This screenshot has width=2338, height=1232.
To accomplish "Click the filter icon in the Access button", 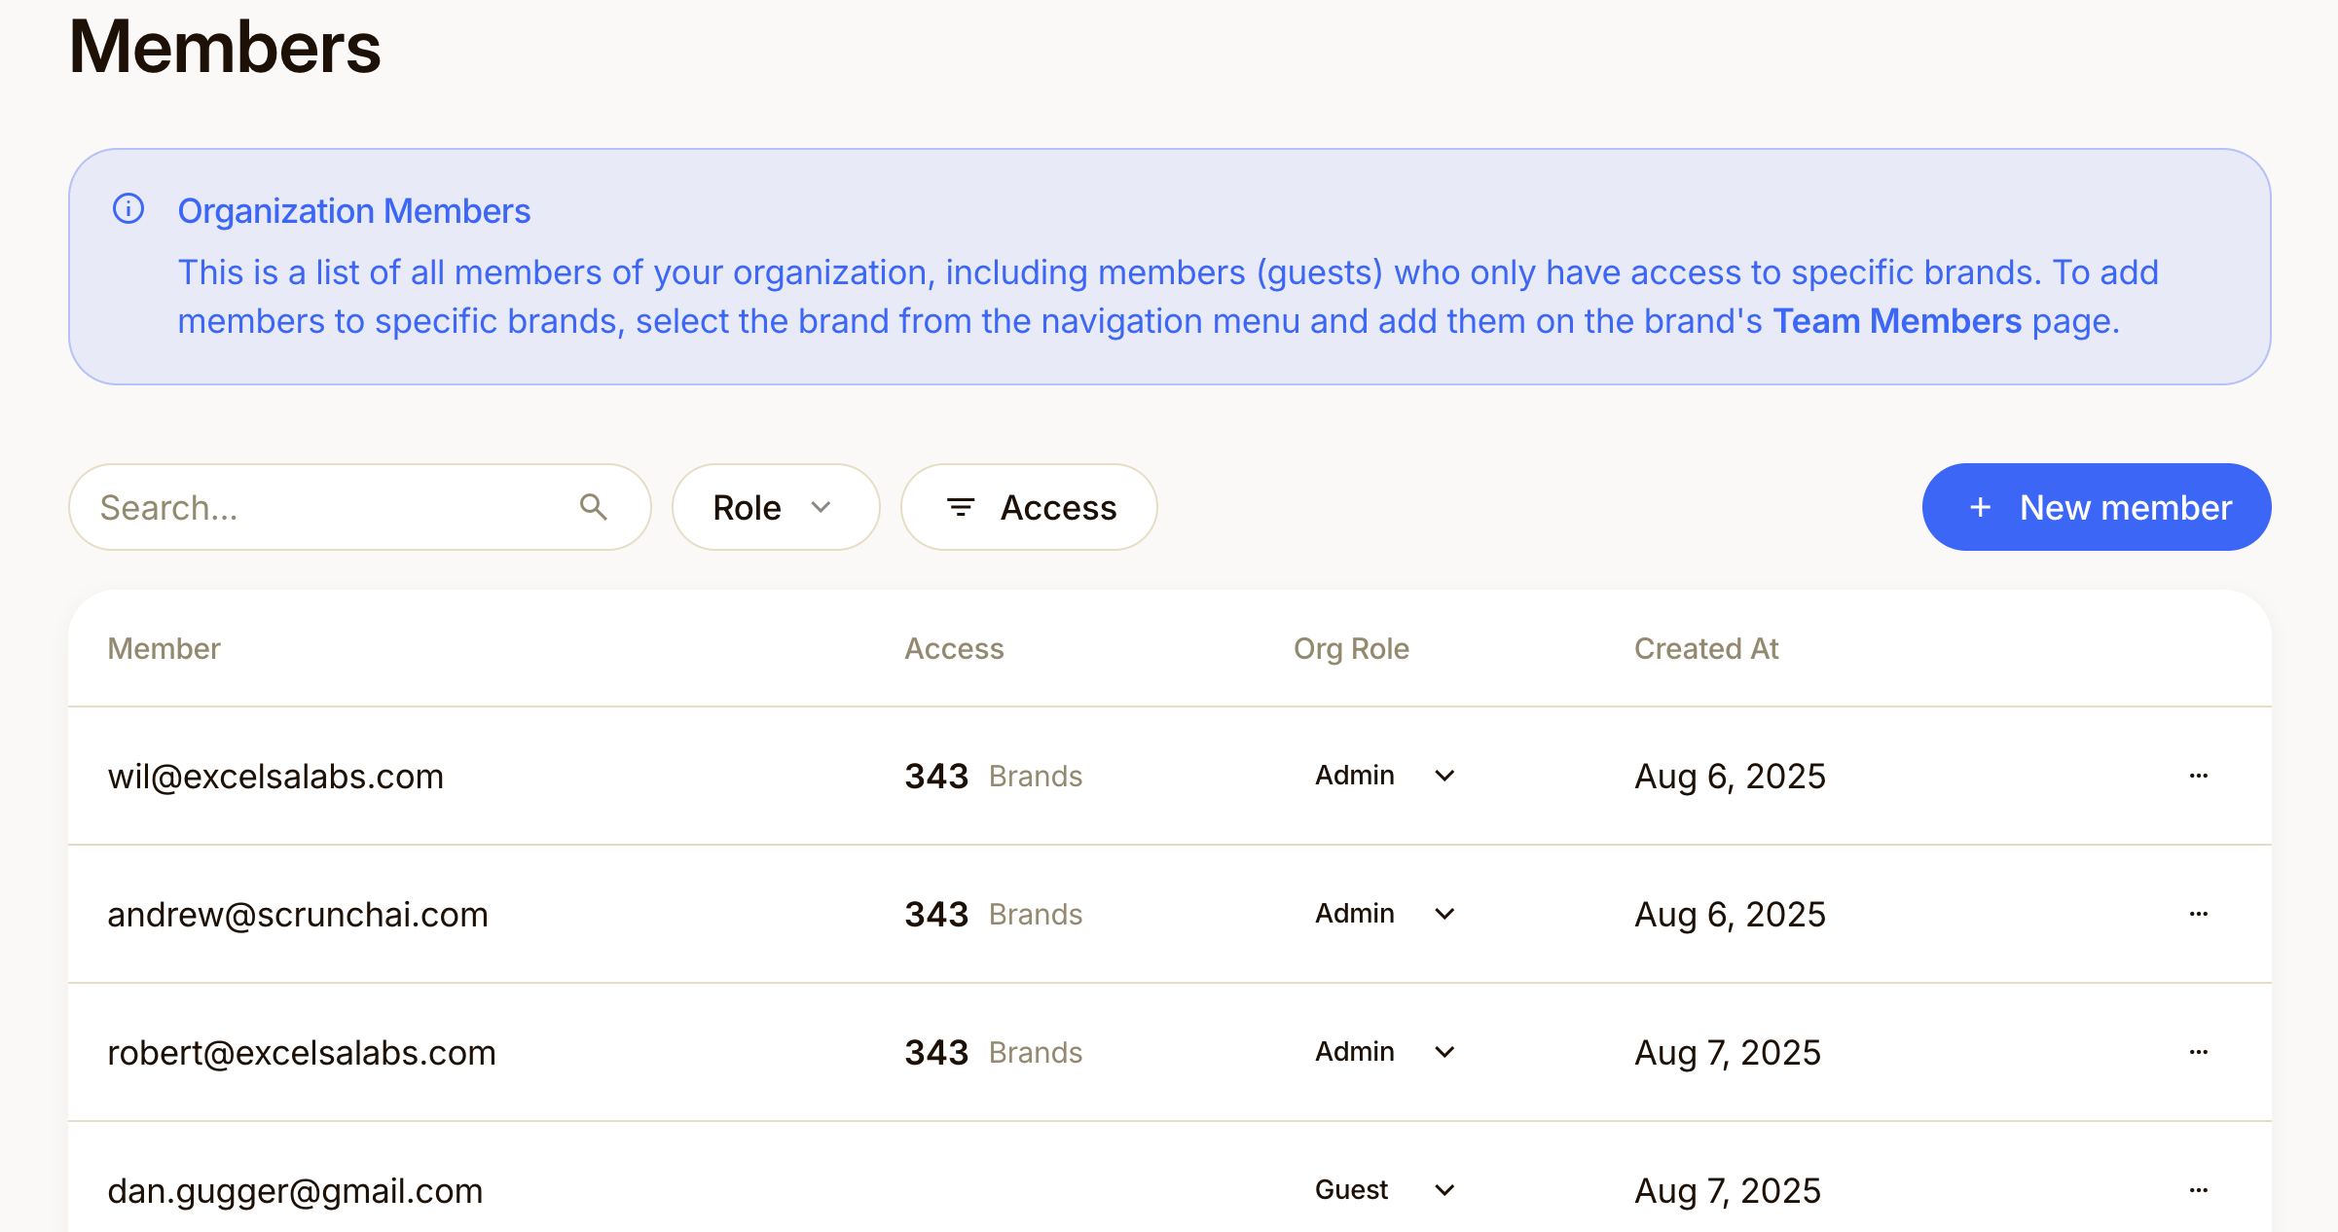I will [961, 507].
